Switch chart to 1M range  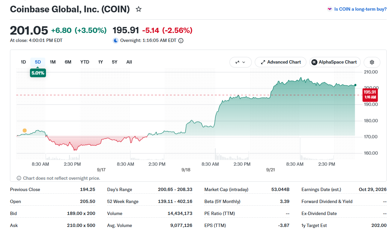[x=53, y=62]
